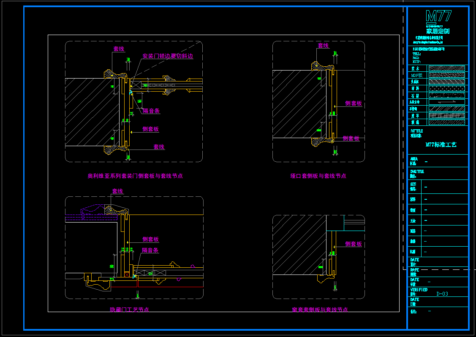Click the M77 logo in title block
Screen dimensions: 476x337
[x=438, y=17]
